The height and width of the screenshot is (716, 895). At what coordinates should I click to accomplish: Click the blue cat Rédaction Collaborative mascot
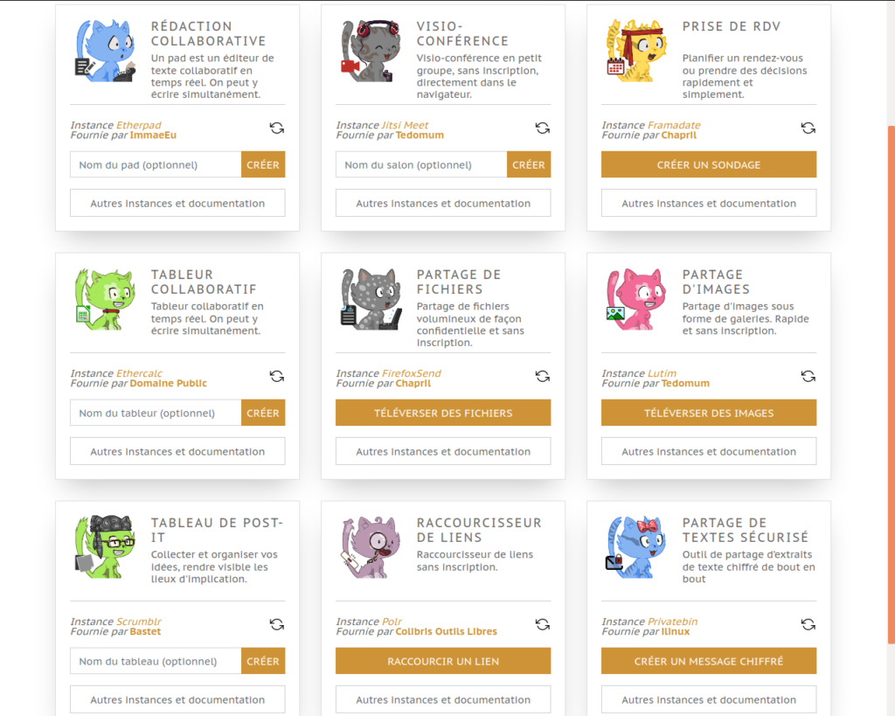tap(106, 51)
